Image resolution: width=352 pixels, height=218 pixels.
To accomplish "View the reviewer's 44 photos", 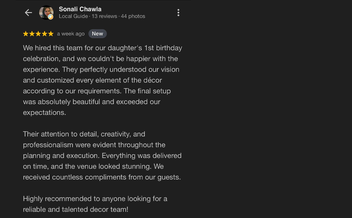I will coord(133,16).
